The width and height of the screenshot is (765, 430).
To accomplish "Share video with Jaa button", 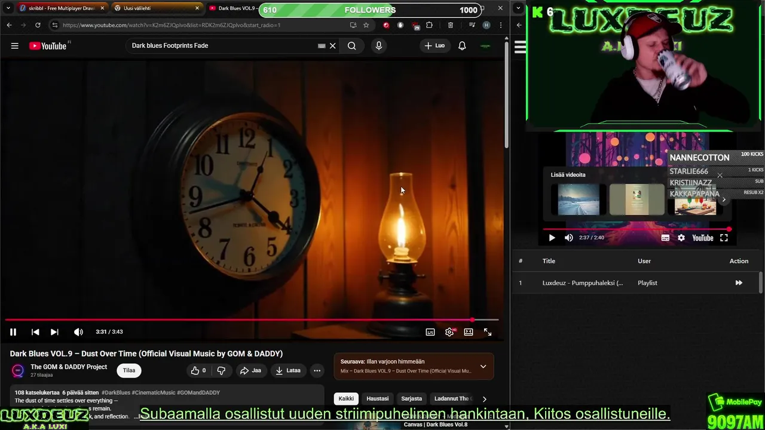I will click(250, 371).
